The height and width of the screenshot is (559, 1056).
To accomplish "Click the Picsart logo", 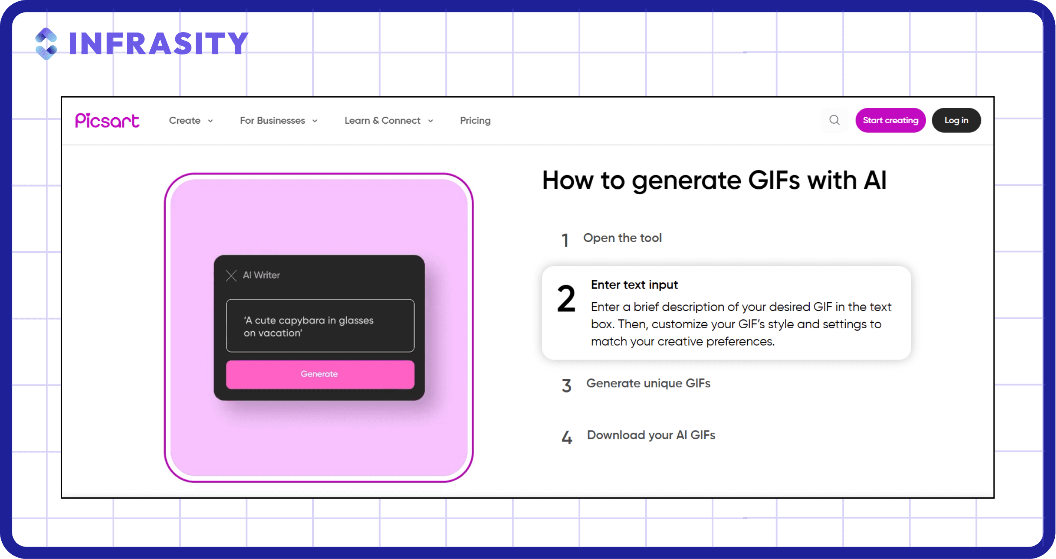I will pyautogui.click(x=107, y=121).
